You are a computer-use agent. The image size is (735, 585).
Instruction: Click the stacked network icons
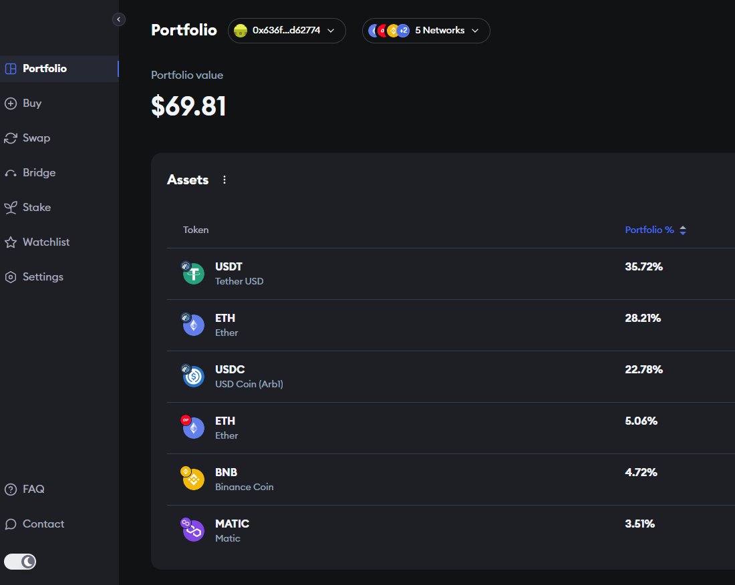click(x=389, y=31)
